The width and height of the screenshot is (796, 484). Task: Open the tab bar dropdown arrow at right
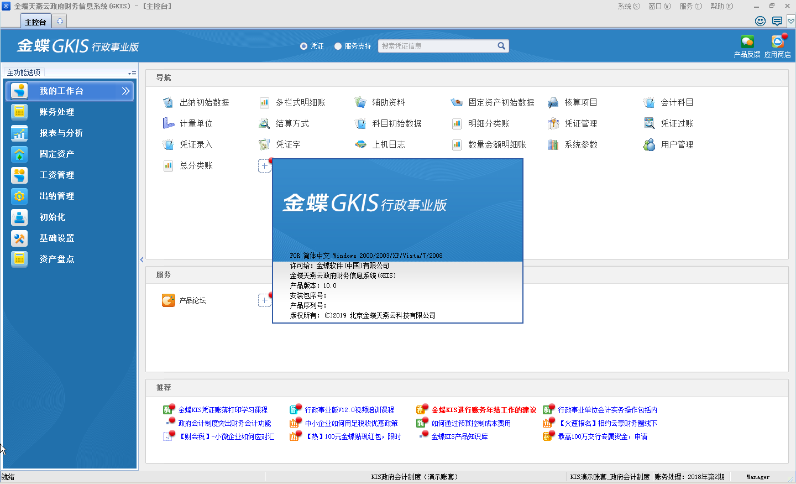point(791,21)
